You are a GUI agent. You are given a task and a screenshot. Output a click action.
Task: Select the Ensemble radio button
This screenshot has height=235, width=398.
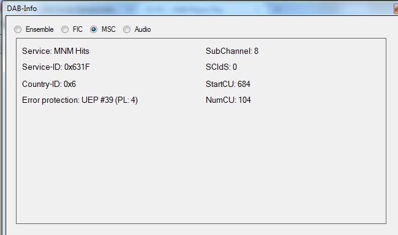point(18,29)
